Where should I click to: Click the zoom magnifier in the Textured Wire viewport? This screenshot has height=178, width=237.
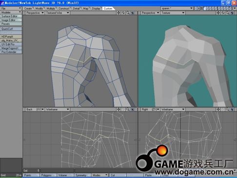click(128, 13)
